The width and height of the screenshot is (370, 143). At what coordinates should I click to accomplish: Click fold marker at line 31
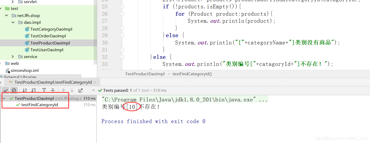pyautogui.click(x=122, y=50)
